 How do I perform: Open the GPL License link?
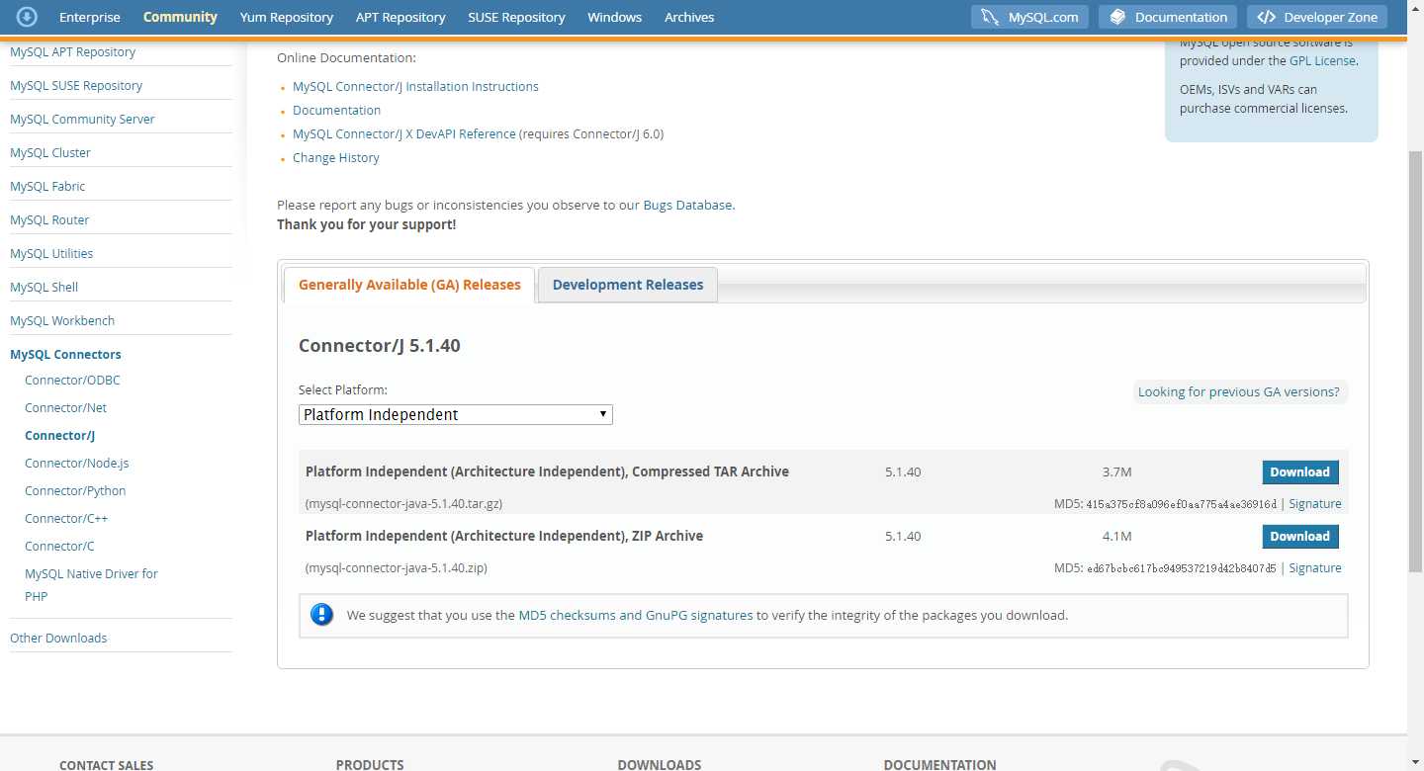click(x=1322, y=60)
